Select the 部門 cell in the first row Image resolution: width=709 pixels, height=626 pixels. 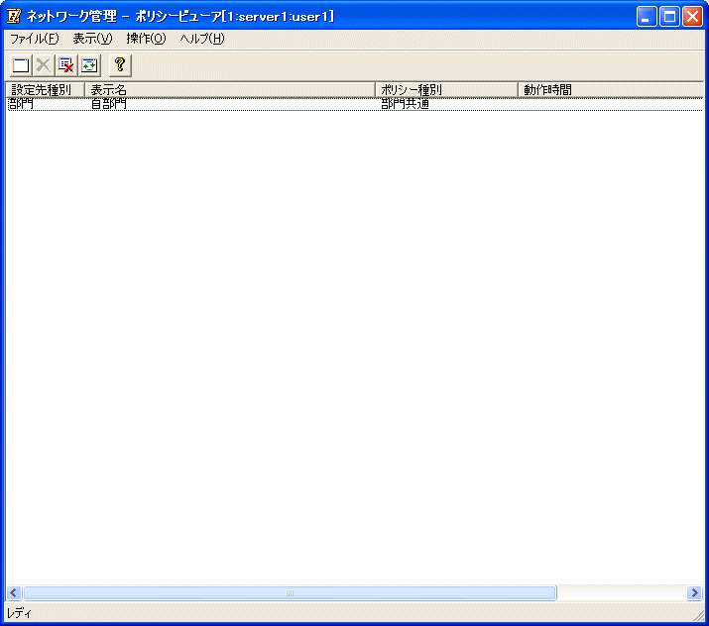click(x=21, y=104)
